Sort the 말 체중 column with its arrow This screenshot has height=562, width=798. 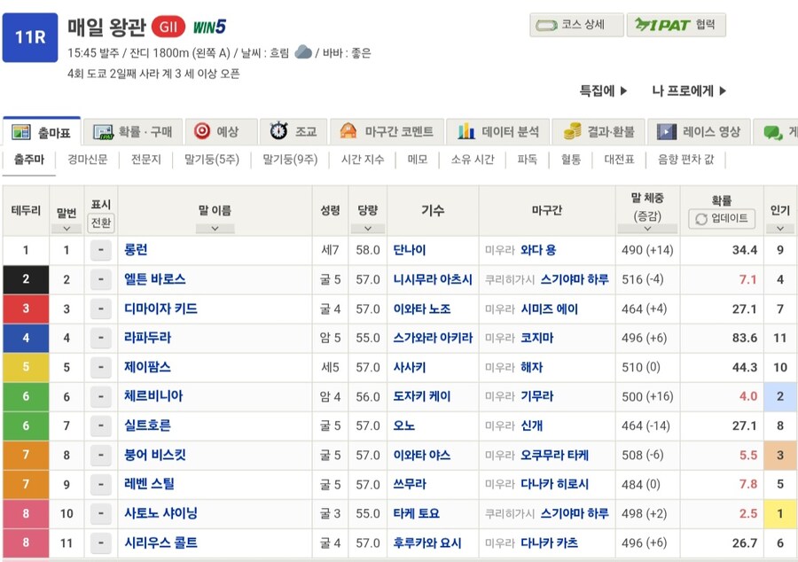(x=649, y=228)
